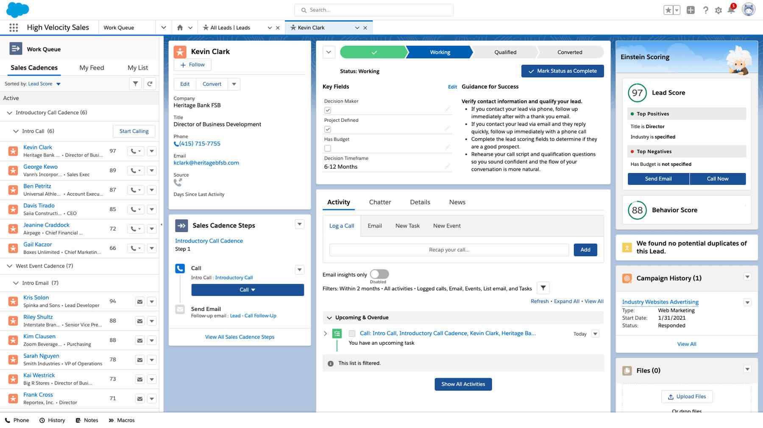Screen dimensions: 763x428
Task: Open the user avatar profile menu
Action: click(749, 10)
